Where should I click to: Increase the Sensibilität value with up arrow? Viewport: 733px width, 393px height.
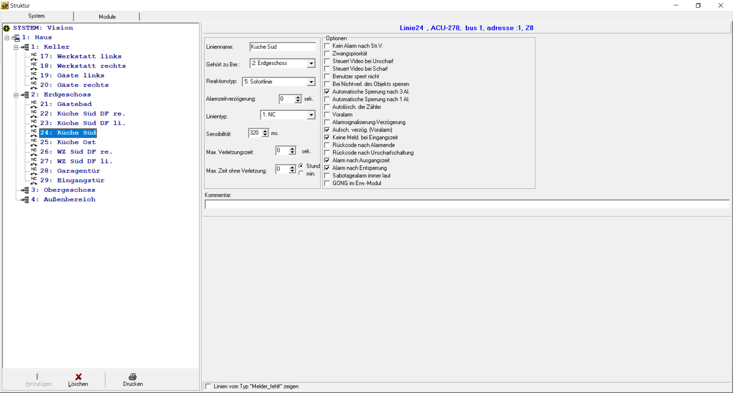point(265,131)
